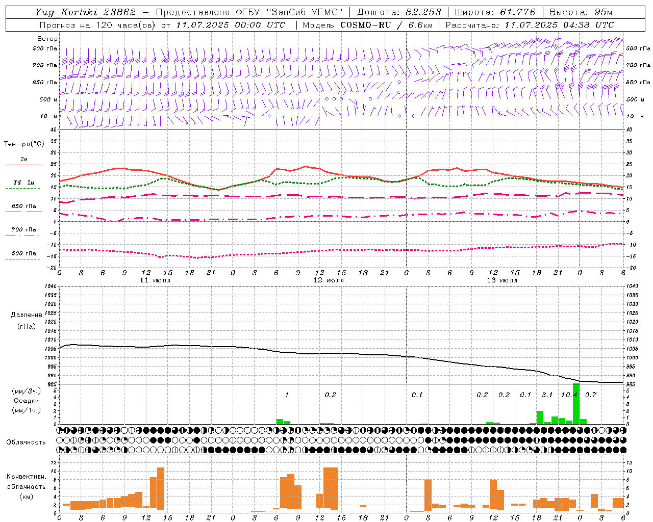Click the precipitation total 3.1
This screenshot has width=653, height=522.
547,395
